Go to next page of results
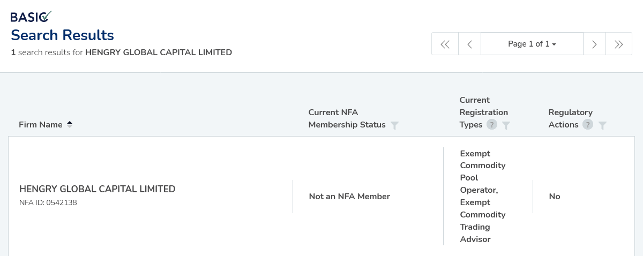Viewport: 643px width, 256px height. pos(594,44)
